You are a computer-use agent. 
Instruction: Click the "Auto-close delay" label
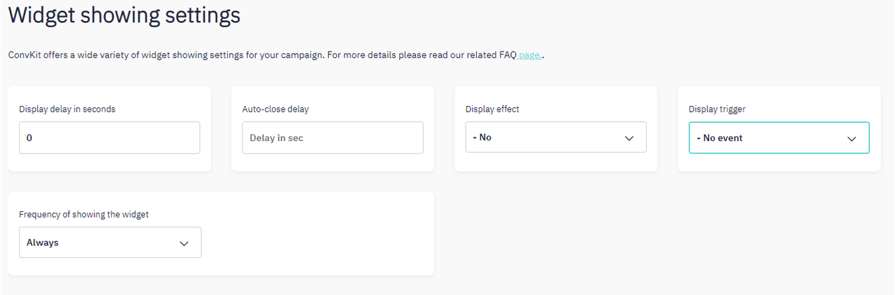click(275, 109)
